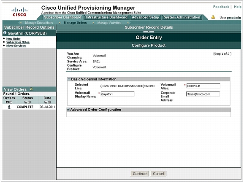The height and width of the screenshot is (183, 244).
Task: Select Manage Activities submenu
Action: pos(109,23)
